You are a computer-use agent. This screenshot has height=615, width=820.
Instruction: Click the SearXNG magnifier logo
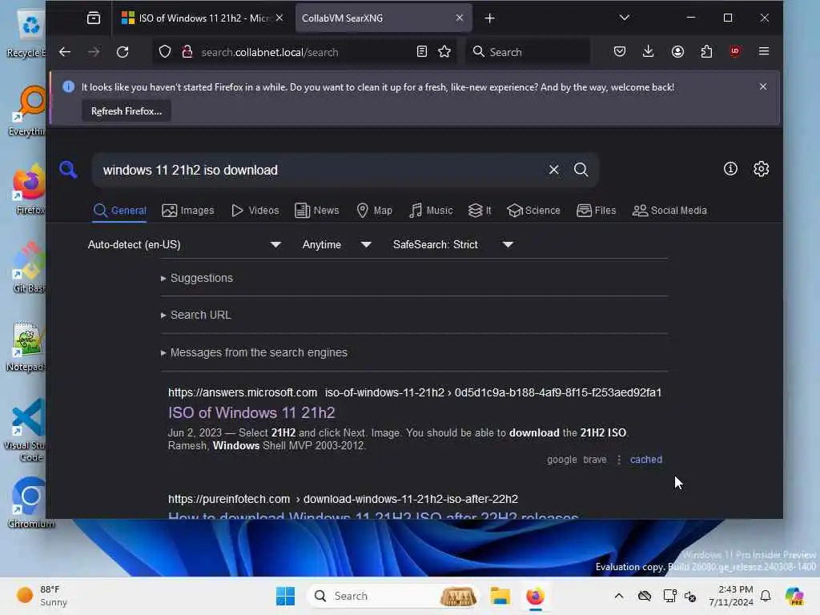(x=69, y=170)
